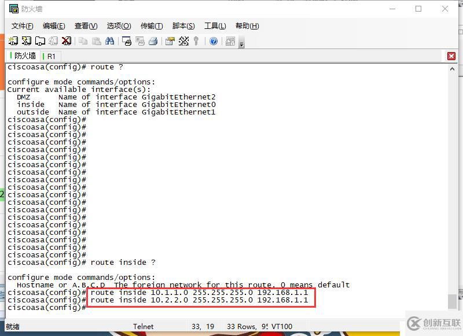Click the VT100 status bar entry
Screen dimensions: 463x336
[x=282, y=327]
